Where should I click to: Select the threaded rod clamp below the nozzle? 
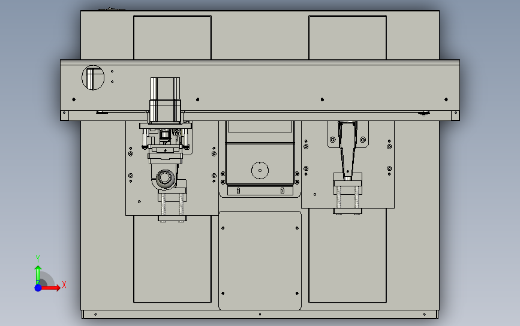[347, 197]
